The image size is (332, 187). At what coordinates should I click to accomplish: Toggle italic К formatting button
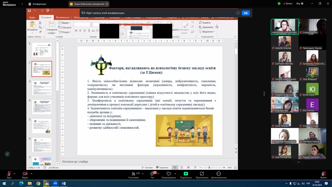point(80,31)
